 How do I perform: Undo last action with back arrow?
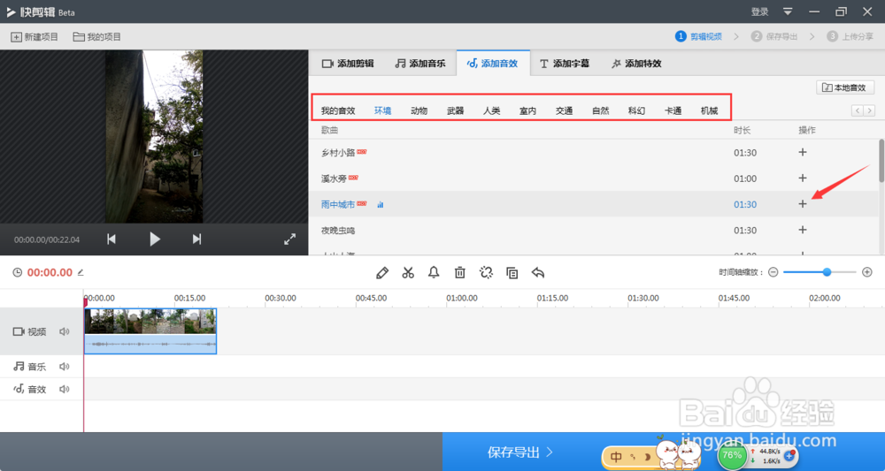click(538, 273)
